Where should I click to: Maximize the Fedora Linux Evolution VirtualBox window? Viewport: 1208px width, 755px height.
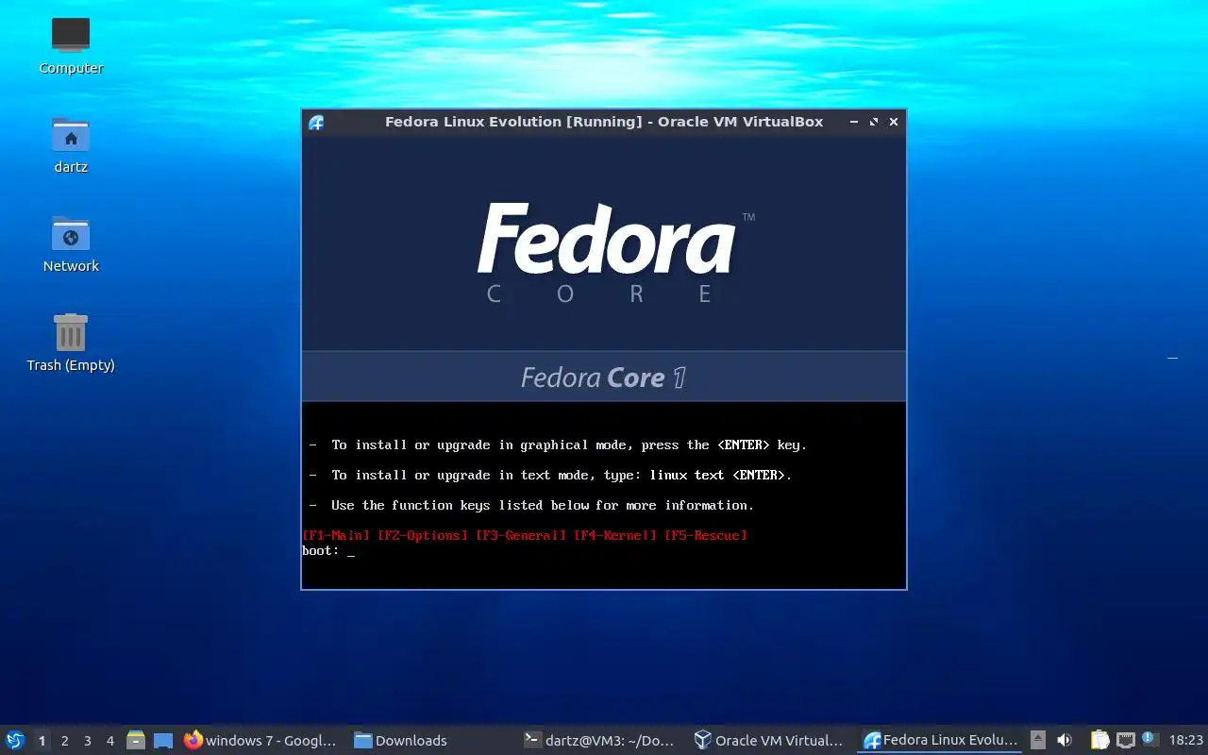[874, 122]
